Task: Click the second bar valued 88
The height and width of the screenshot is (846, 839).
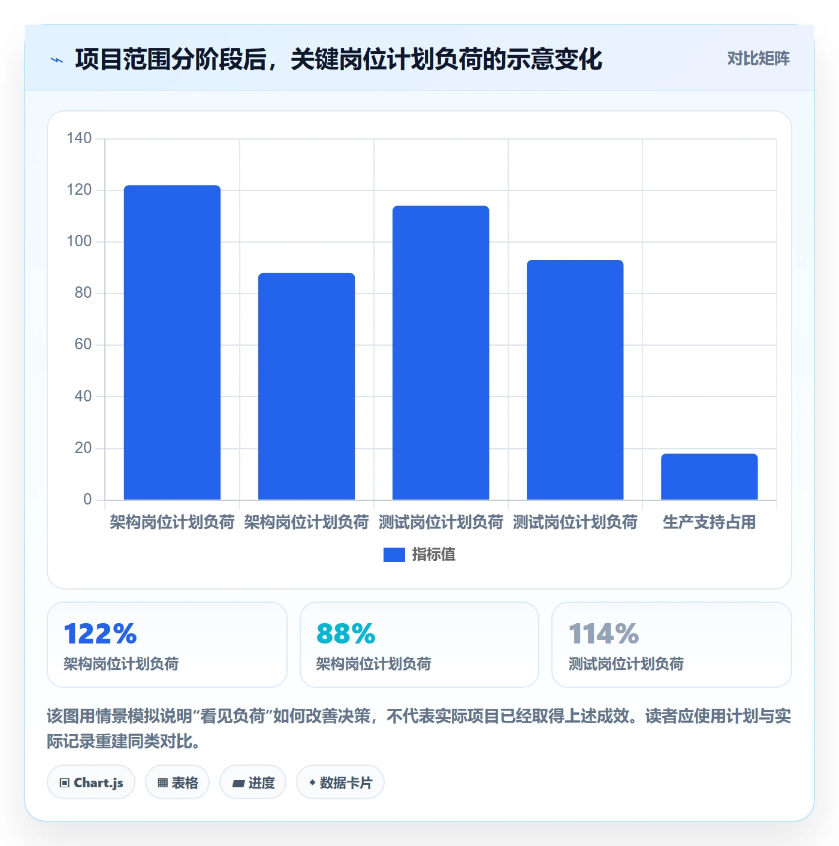Action: pyautogui.click(x=306, y=386)
